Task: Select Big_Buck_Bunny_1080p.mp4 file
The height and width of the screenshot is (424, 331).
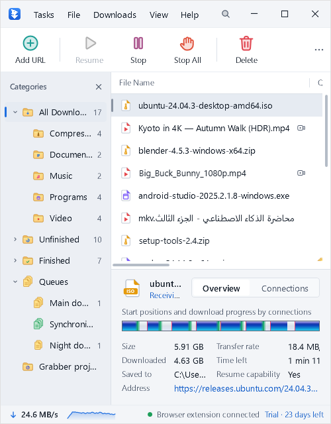Action: pyautogui.click(x=216, y=173)
